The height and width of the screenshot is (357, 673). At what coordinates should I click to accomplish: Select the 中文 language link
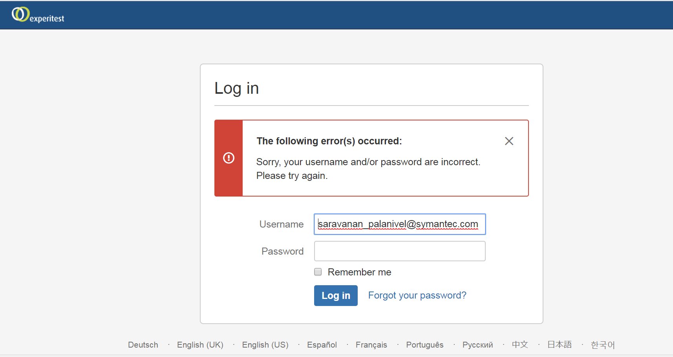click(520, 344)
